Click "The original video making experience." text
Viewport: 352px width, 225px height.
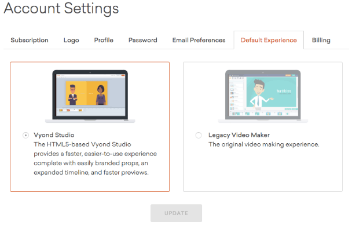click(x=263, y=144)
